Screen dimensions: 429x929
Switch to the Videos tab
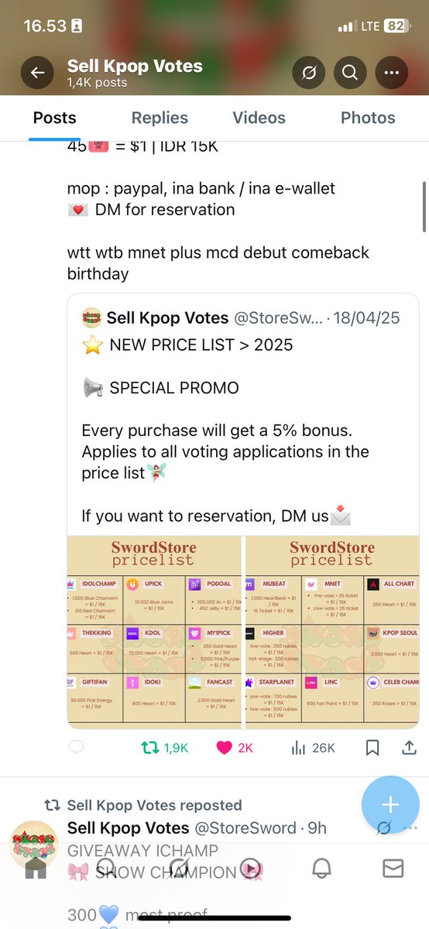click(259, 118)
